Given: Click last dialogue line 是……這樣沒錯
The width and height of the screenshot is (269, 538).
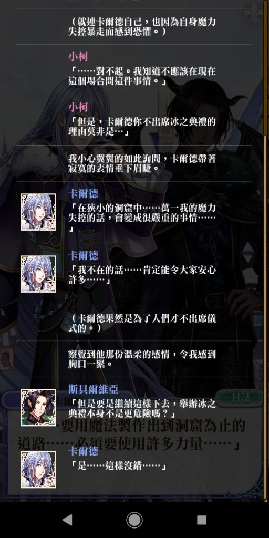Looking at the screenshot, I should click(118, 467).
